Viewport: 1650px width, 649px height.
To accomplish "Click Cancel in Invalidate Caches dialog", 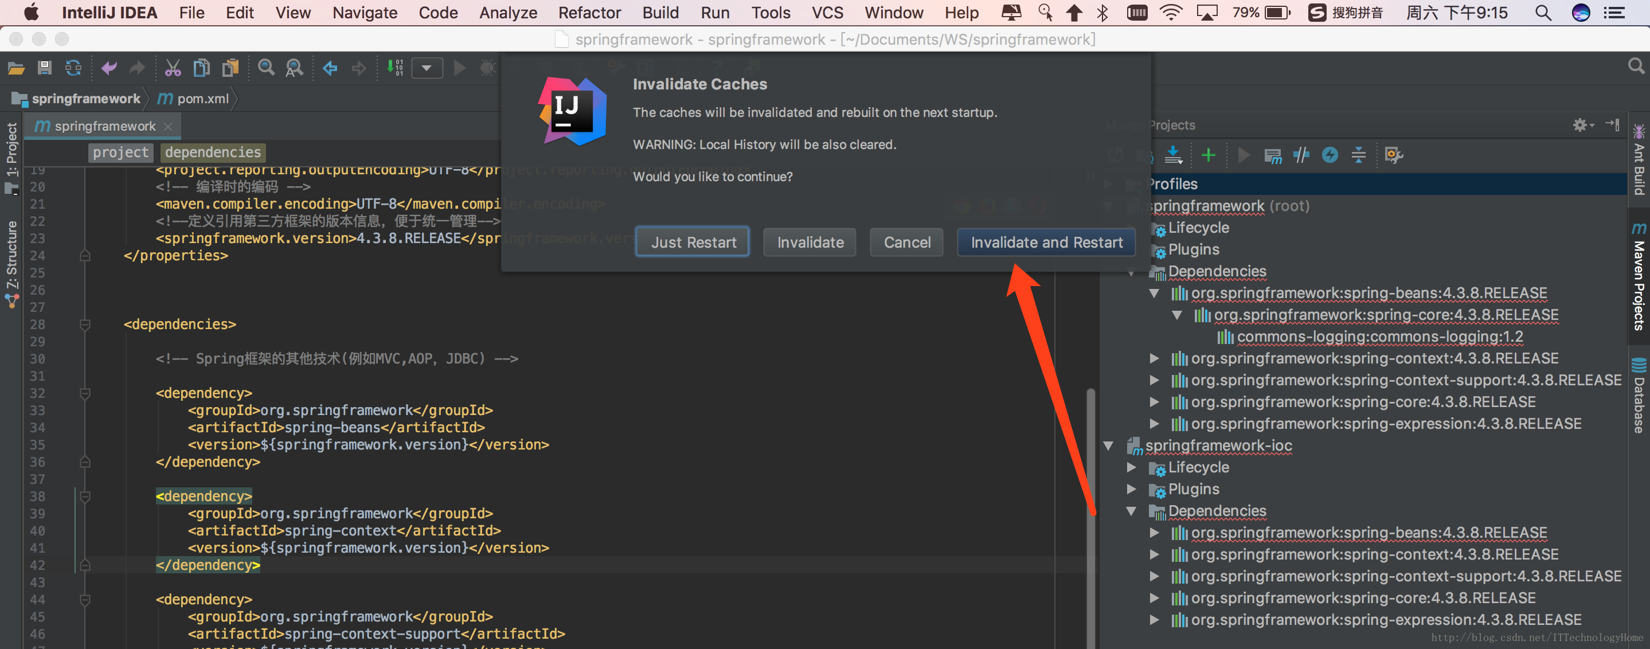I will point(906,242).
